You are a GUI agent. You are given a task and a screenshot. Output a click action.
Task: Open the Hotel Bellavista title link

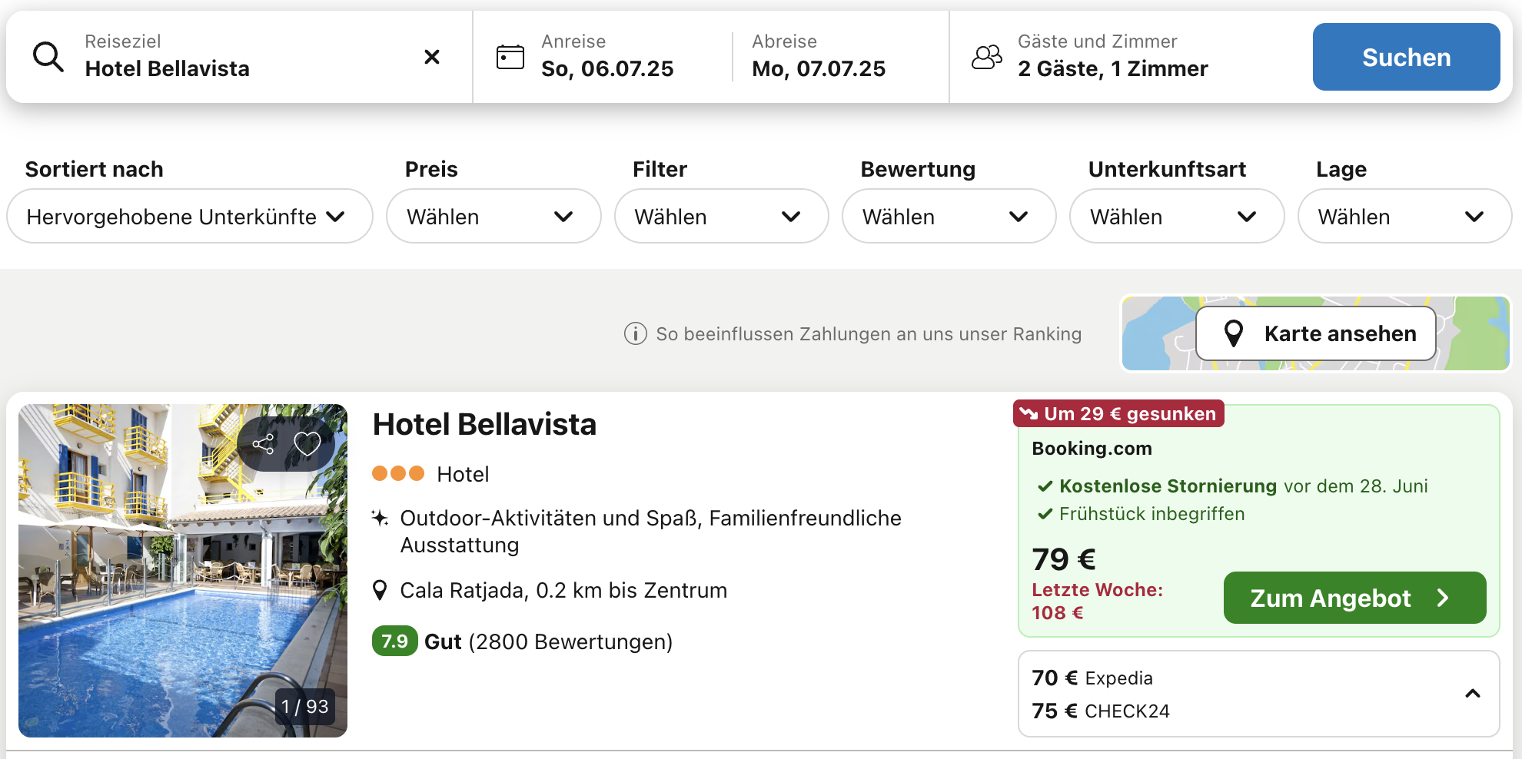pyautogui.click(x=484, y=424)
